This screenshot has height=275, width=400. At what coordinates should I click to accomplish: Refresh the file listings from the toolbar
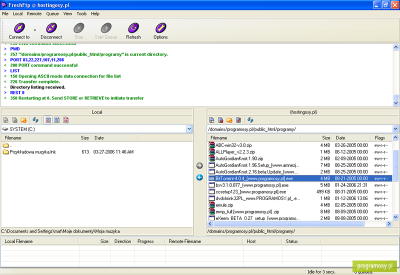click(133, 31)
